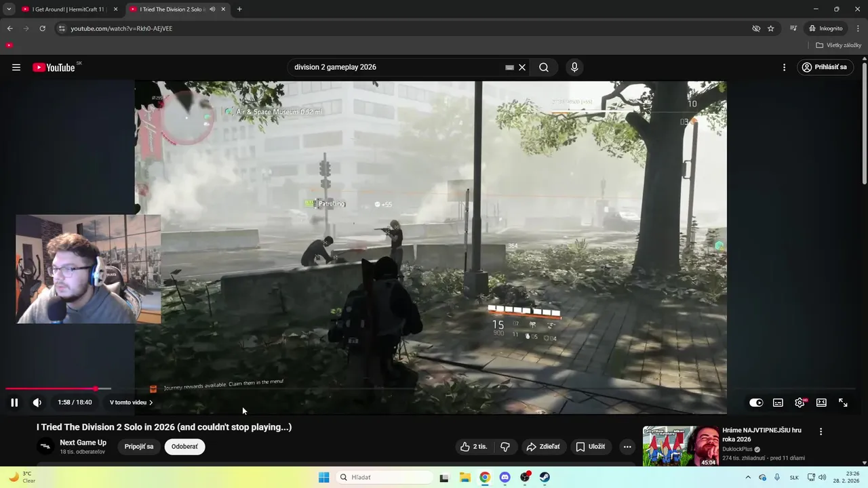Open the YouTube hamburger guide menu
Screen dimensions: 868x488
[x=16, y=67]
